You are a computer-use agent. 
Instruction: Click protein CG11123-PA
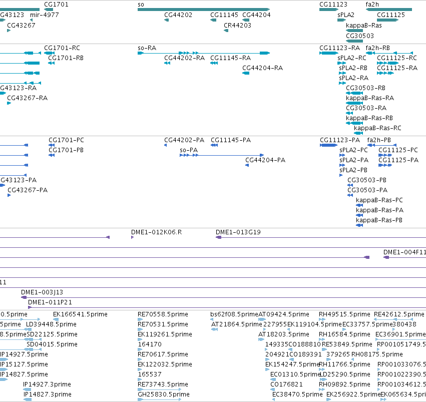(x=340, y=141)
